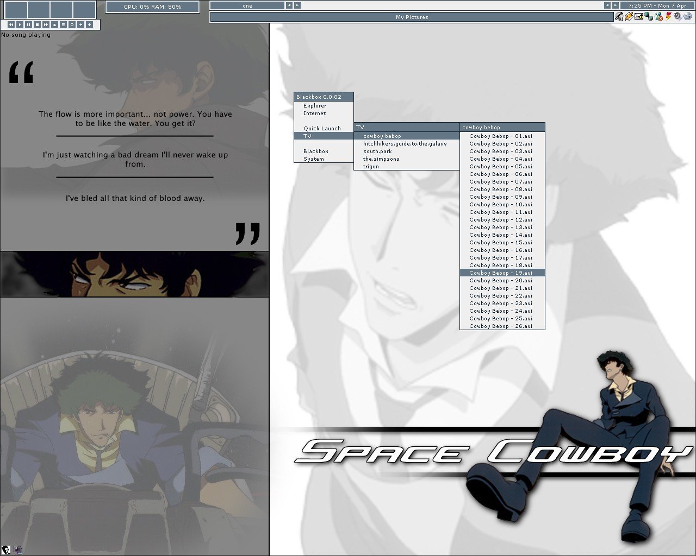The image size is (696, 556).
Task: Click the 'Blackbox 0.0.82' menu title
Action: [x=324, y=97]
